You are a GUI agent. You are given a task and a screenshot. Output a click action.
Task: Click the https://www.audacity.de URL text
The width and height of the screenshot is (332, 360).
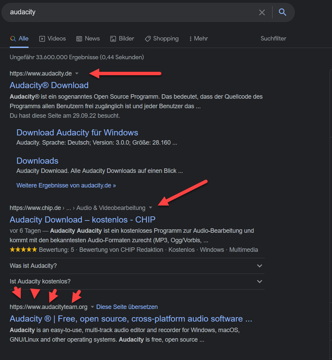click(x=41, y=73)
